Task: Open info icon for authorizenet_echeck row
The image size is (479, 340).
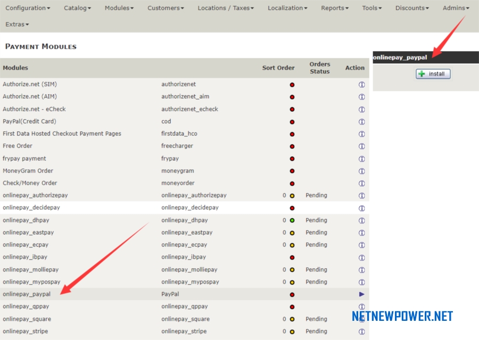Action: (x=362, y=110)
